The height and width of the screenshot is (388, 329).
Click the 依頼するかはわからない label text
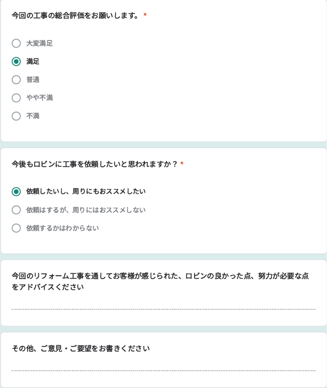63,228
